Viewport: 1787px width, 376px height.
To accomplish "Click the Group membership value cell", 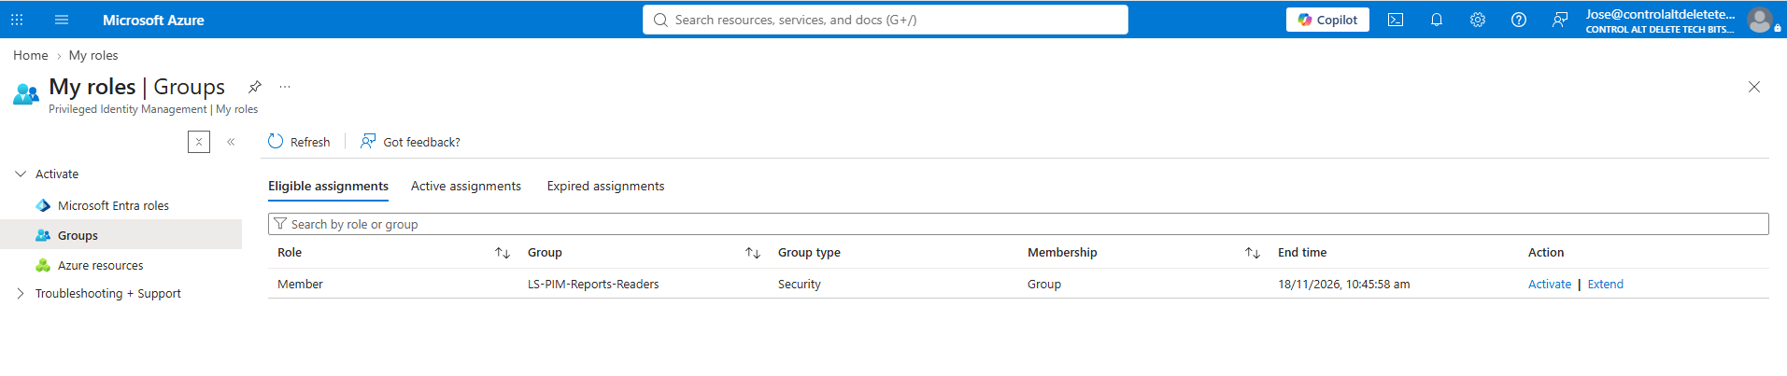I will (1044, 284).
